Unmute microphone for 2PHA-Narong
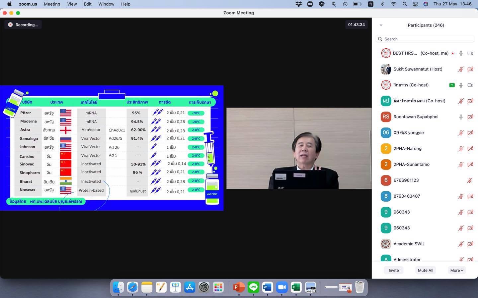Screen dimensions: 478x298 (461, 149)
